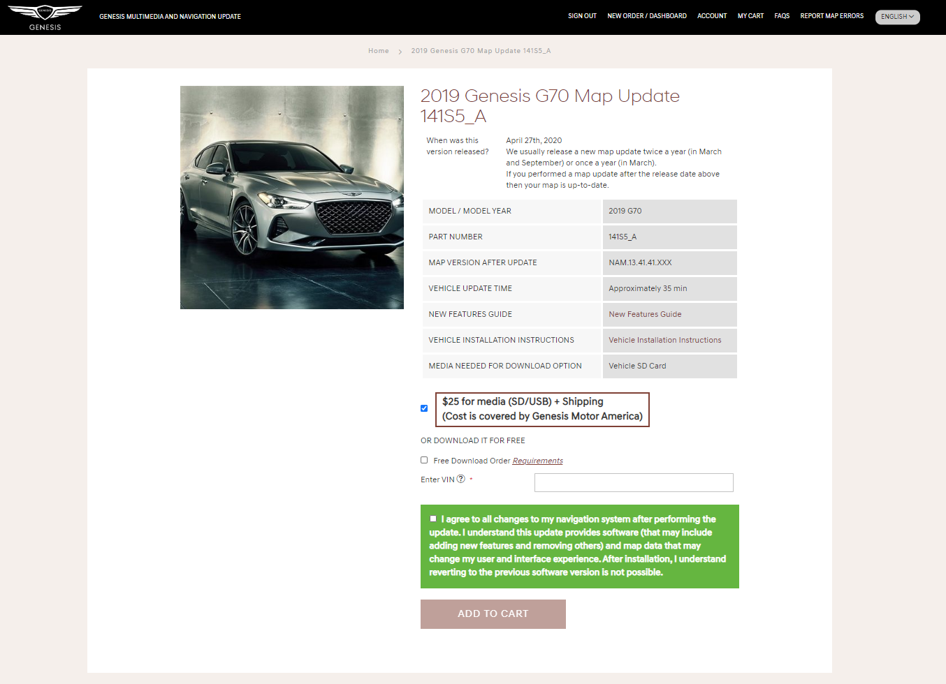Click the NEW FEATURES GUIDE label cell
Image resolution: width=946 pixels, height=684 pixels.
(x=511, y=315)
